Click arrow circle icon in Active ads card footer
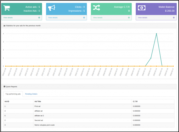Viewport: 179px width, 132px height. pyautogui.click(x=39, y=18)
